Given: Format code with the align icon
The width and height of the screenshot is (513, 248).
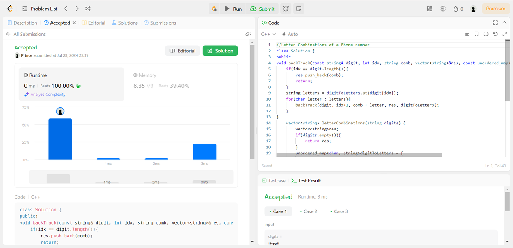Looking at the screenshot, I should pos(467,34).
